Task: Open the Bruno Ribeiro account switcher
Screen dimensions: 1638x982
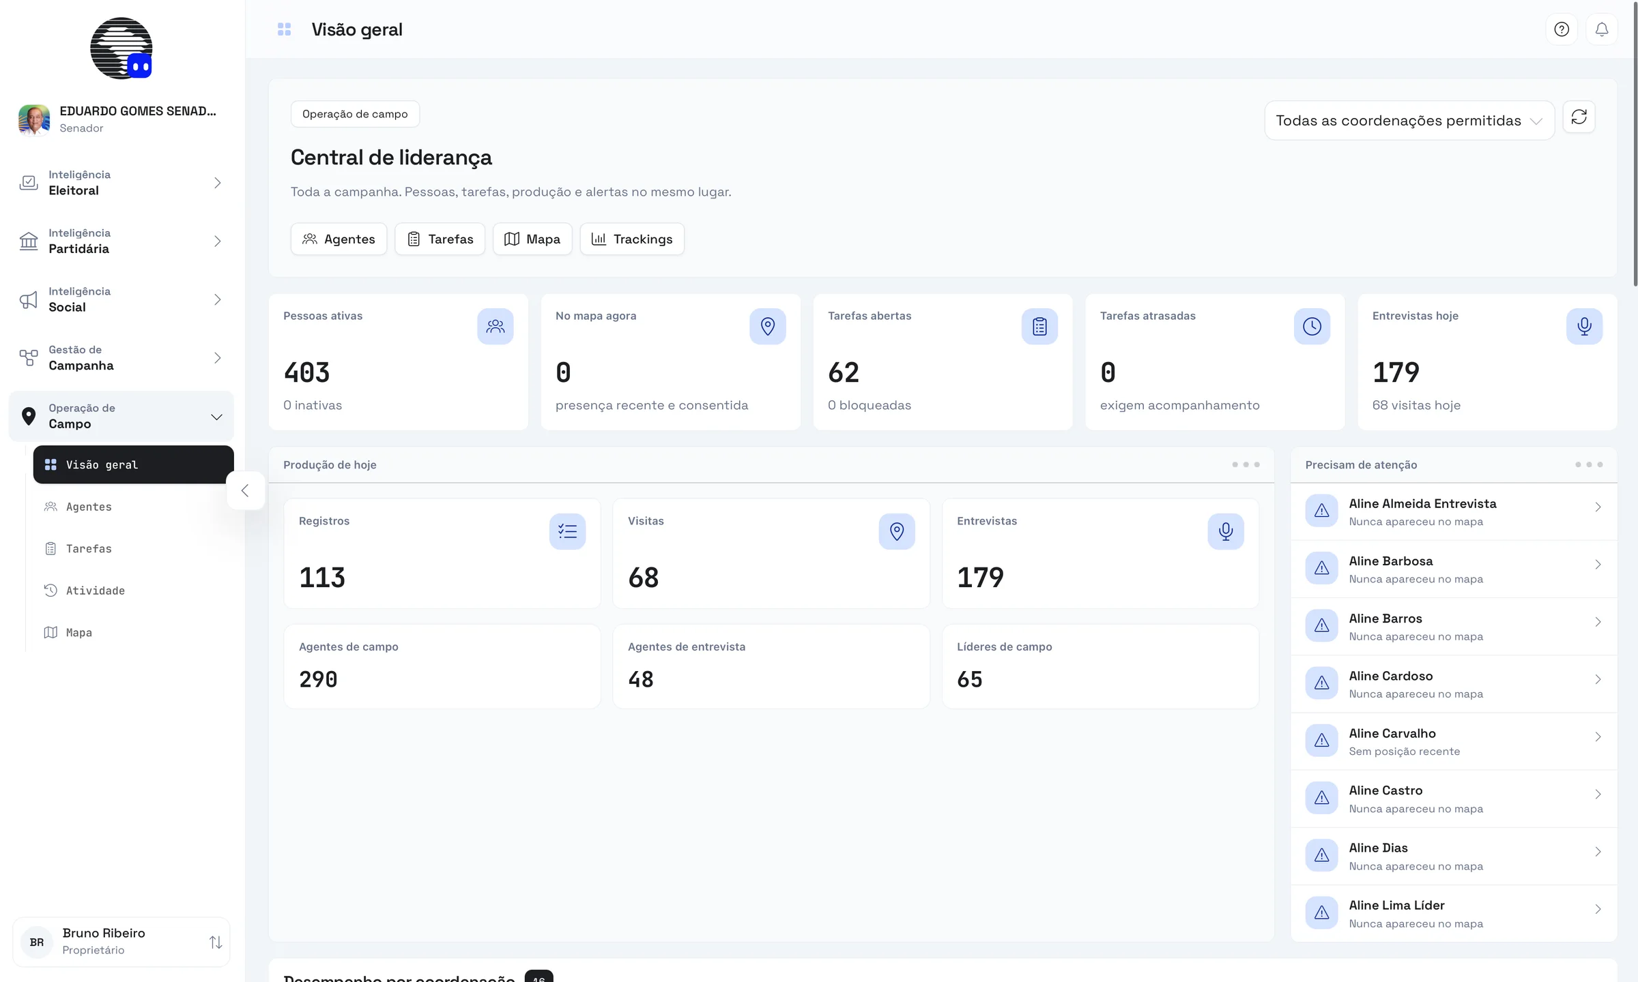Action: pos(121,942)
